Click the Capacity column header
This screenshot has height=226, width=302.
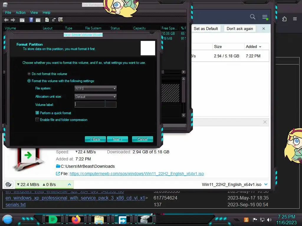point(145,28)
